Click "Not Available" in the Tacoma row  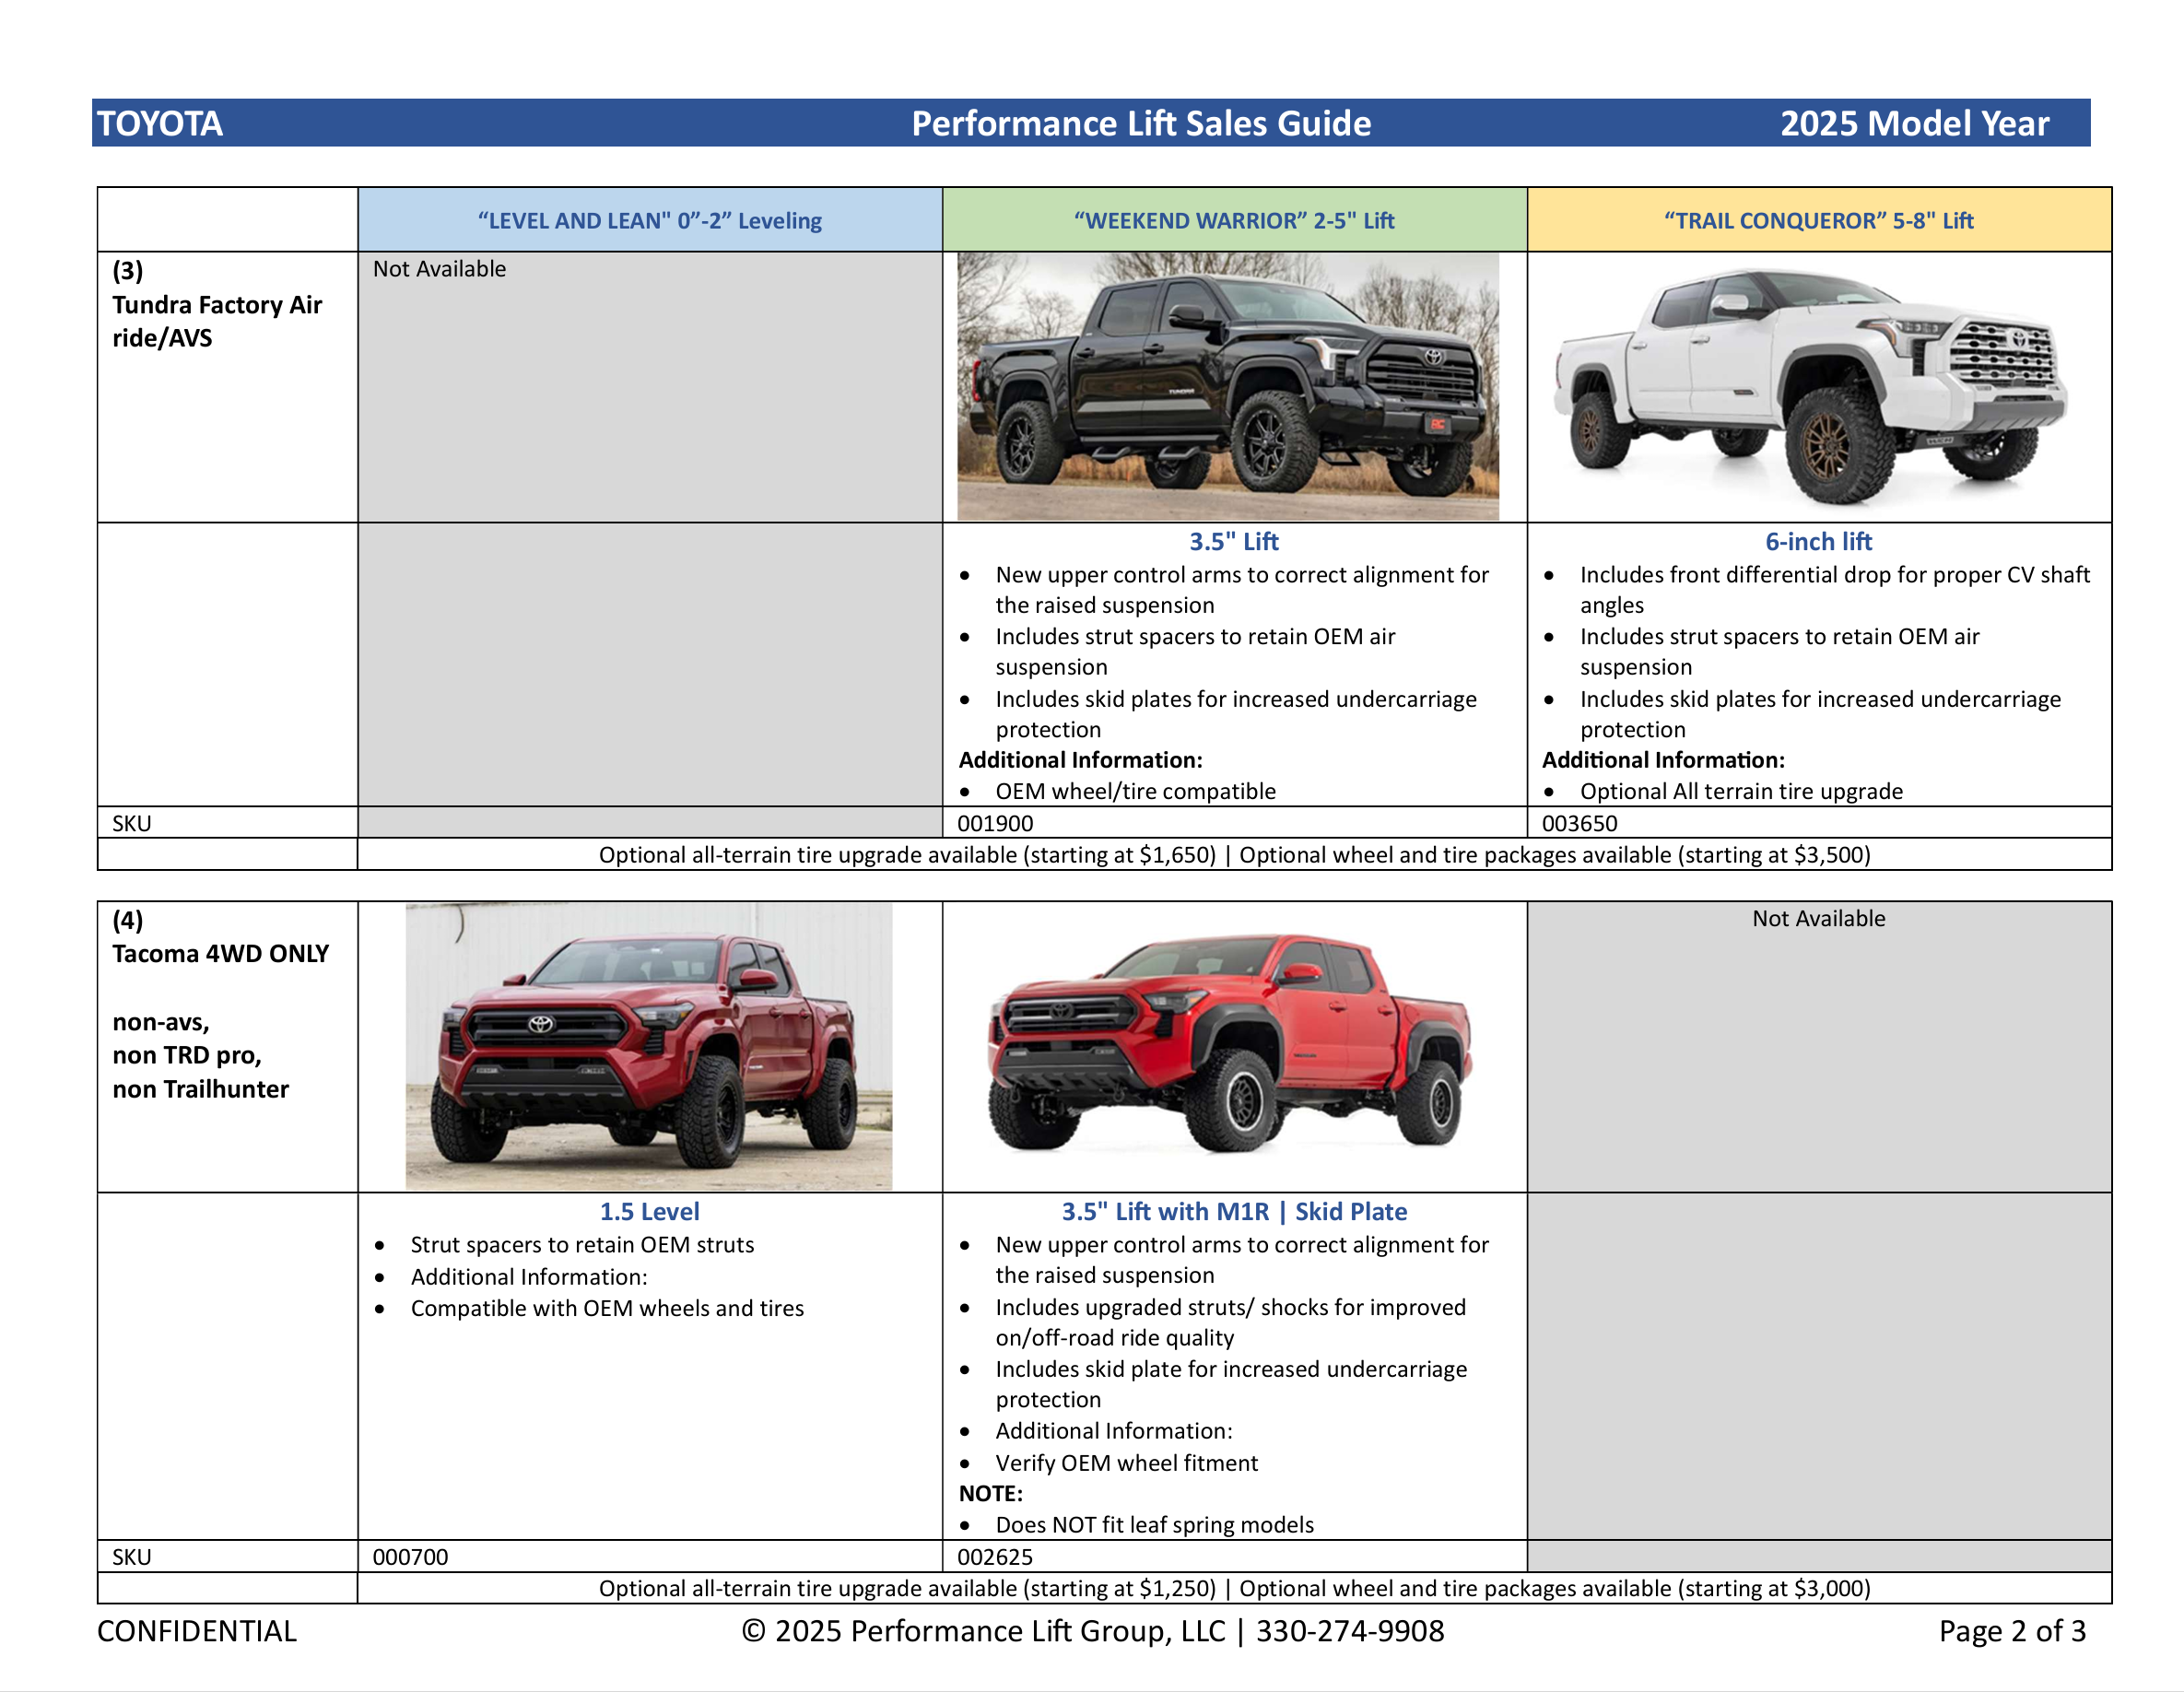[x=1818, y=918]
